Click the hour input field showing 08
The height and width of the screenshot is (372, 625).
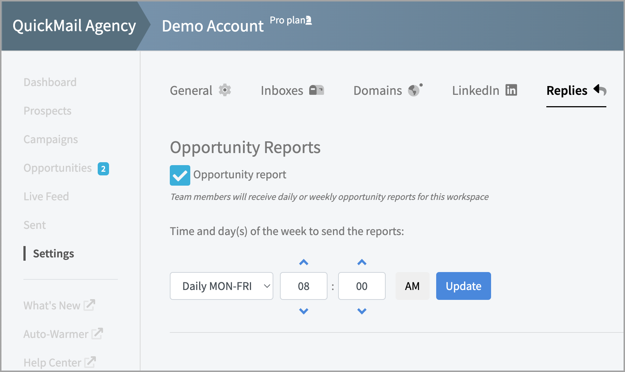click(x=304, y=286)
